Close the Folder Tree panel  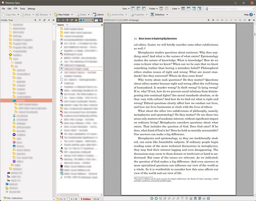pyautogui.click(x=54, y=20)
